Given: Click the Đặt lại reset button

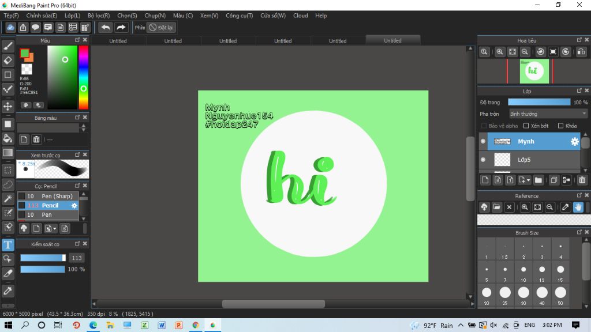Looking at the screenshot, I should coord(162,28).
